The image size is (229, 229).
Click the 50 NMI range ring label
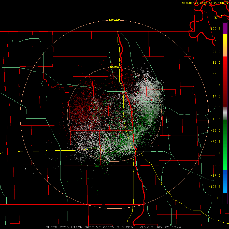pyautogui.click(x=114, y=67)
